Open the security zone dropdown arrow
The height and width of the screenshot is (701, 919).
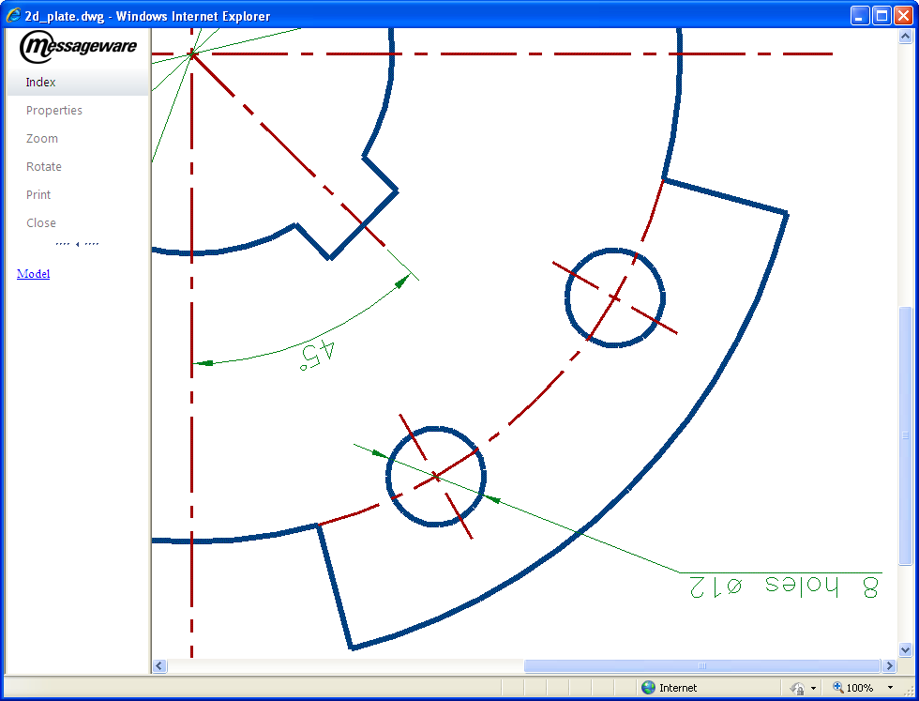(x=814, y=688)
